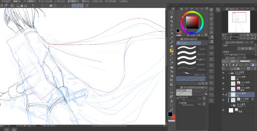Click the Fill icon in command bar

pyautogui.click(x=51, y=5)
